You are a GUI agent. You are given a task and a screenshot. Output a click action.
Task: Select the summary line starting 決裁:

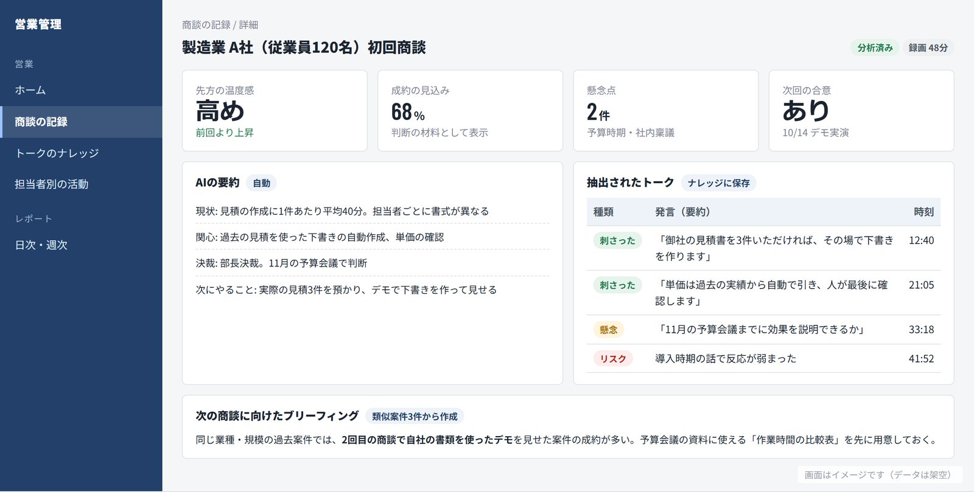pyautogui.click(x=372, y=263)
